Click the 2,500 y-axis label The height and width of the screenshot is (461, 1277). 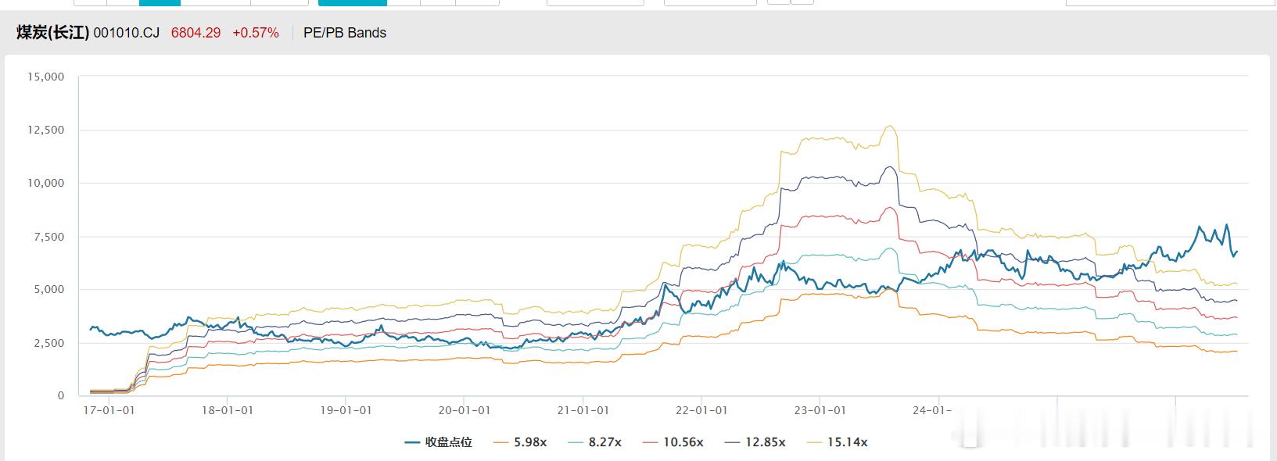[48, 343]
